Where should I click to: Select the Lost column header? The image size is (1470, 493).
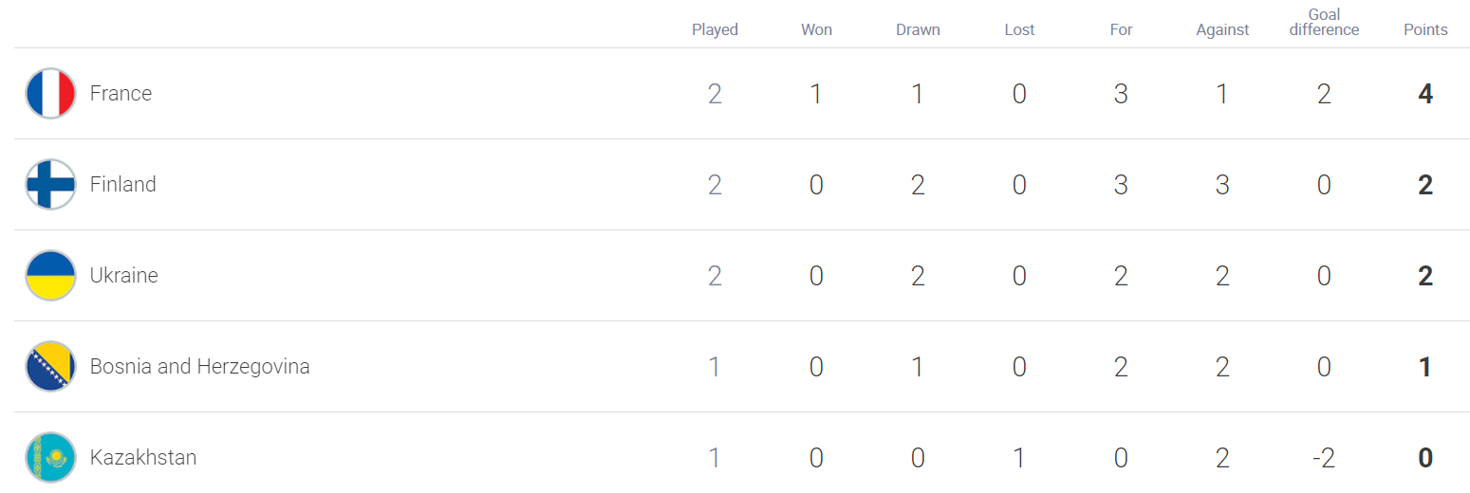[1019, 29]
